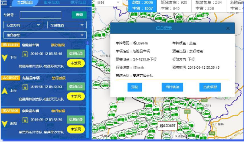The height and width of the screenshot is (142, 244).
Task: Click the 管控大队 value in the dialog
Action: [143, 76]
